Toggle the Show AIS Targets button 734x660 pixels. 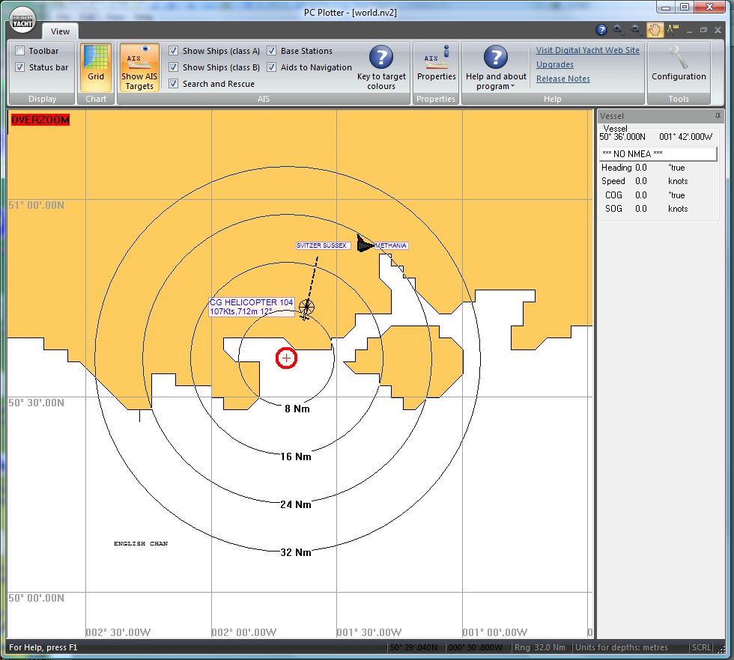point(139,67)
